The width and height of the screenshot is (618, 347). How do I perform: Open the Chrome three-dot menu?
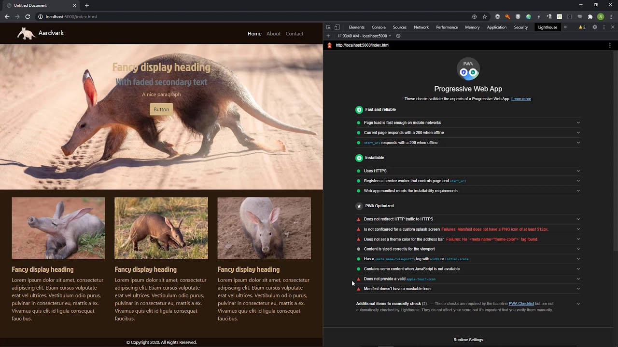coord(611,16)
